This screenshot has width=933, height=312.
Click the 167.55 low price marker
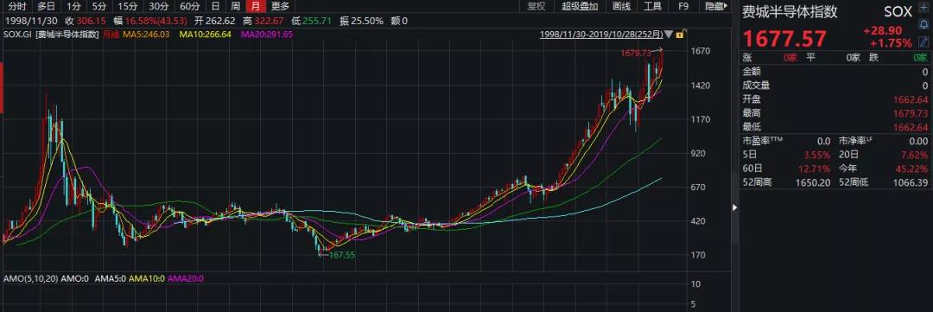tap(341, 255)
